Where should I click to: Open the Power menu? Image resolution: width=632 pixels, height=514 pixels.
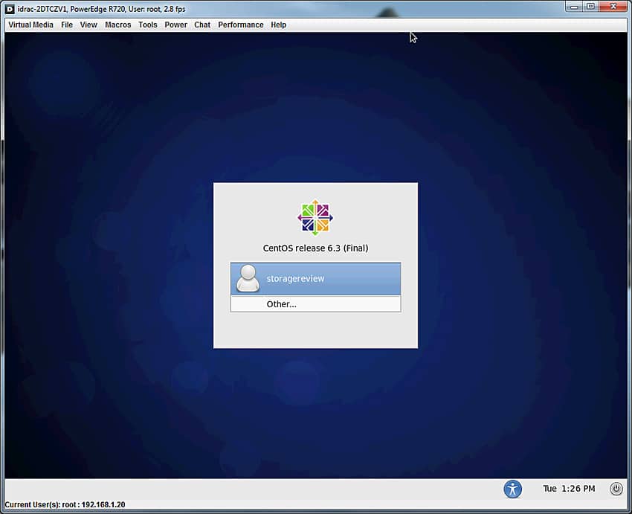175,25
